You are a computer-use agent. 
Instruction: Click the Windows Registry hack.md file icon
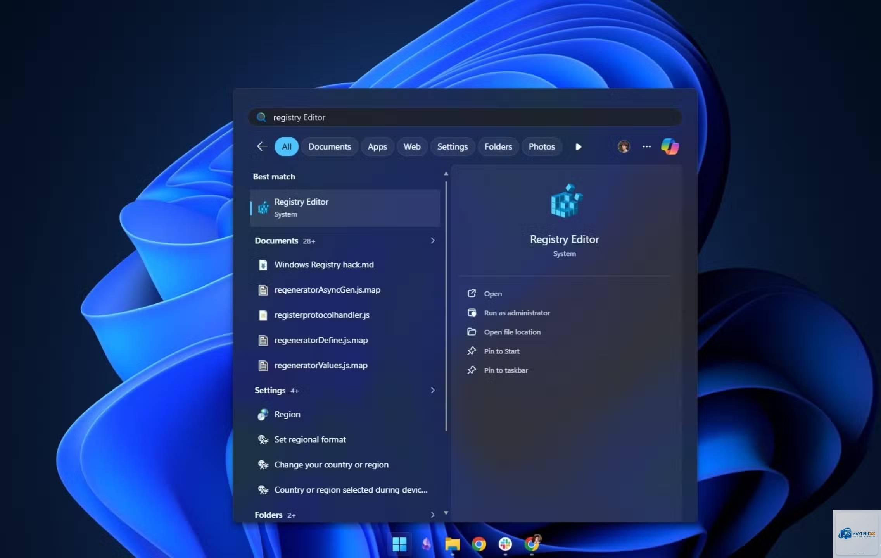click(x=263, y=265)
